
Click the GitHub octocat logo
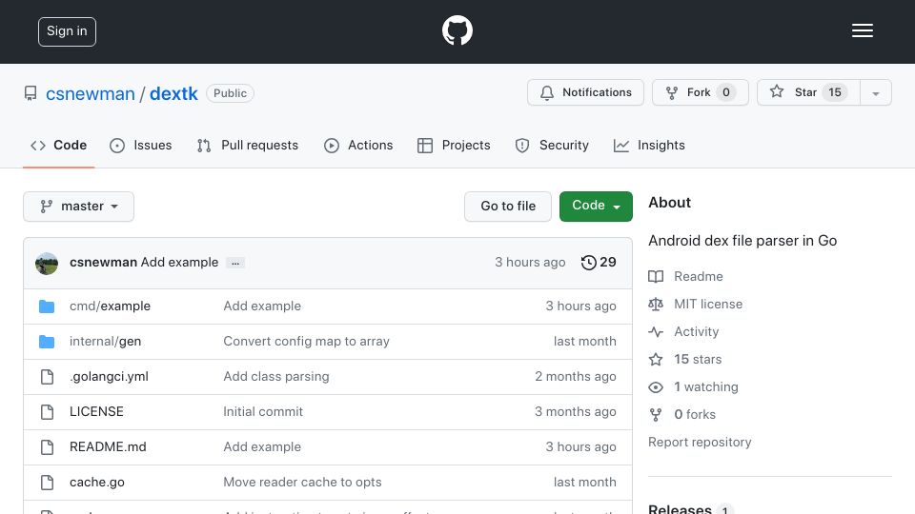pos(457,30)
